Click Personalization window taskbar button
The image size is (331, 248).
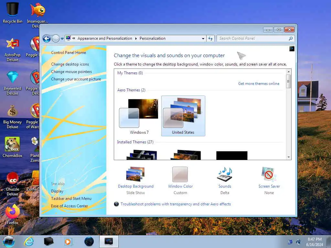coord(109,242)
